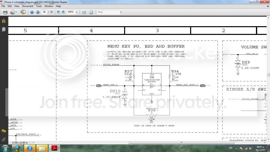Click the collaborate/share globe icon
The image size is (270, 152).
click(23, 12)
